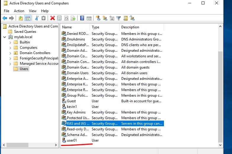This screenshot has height=154, width=232.
Task: Expand the ForeignSecurityPrincipals node
Action: [x=10, y=59]
